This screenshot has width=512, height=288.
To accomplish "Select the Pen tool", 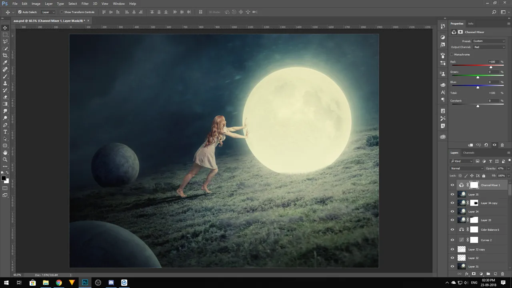I will tap(5, 125).
